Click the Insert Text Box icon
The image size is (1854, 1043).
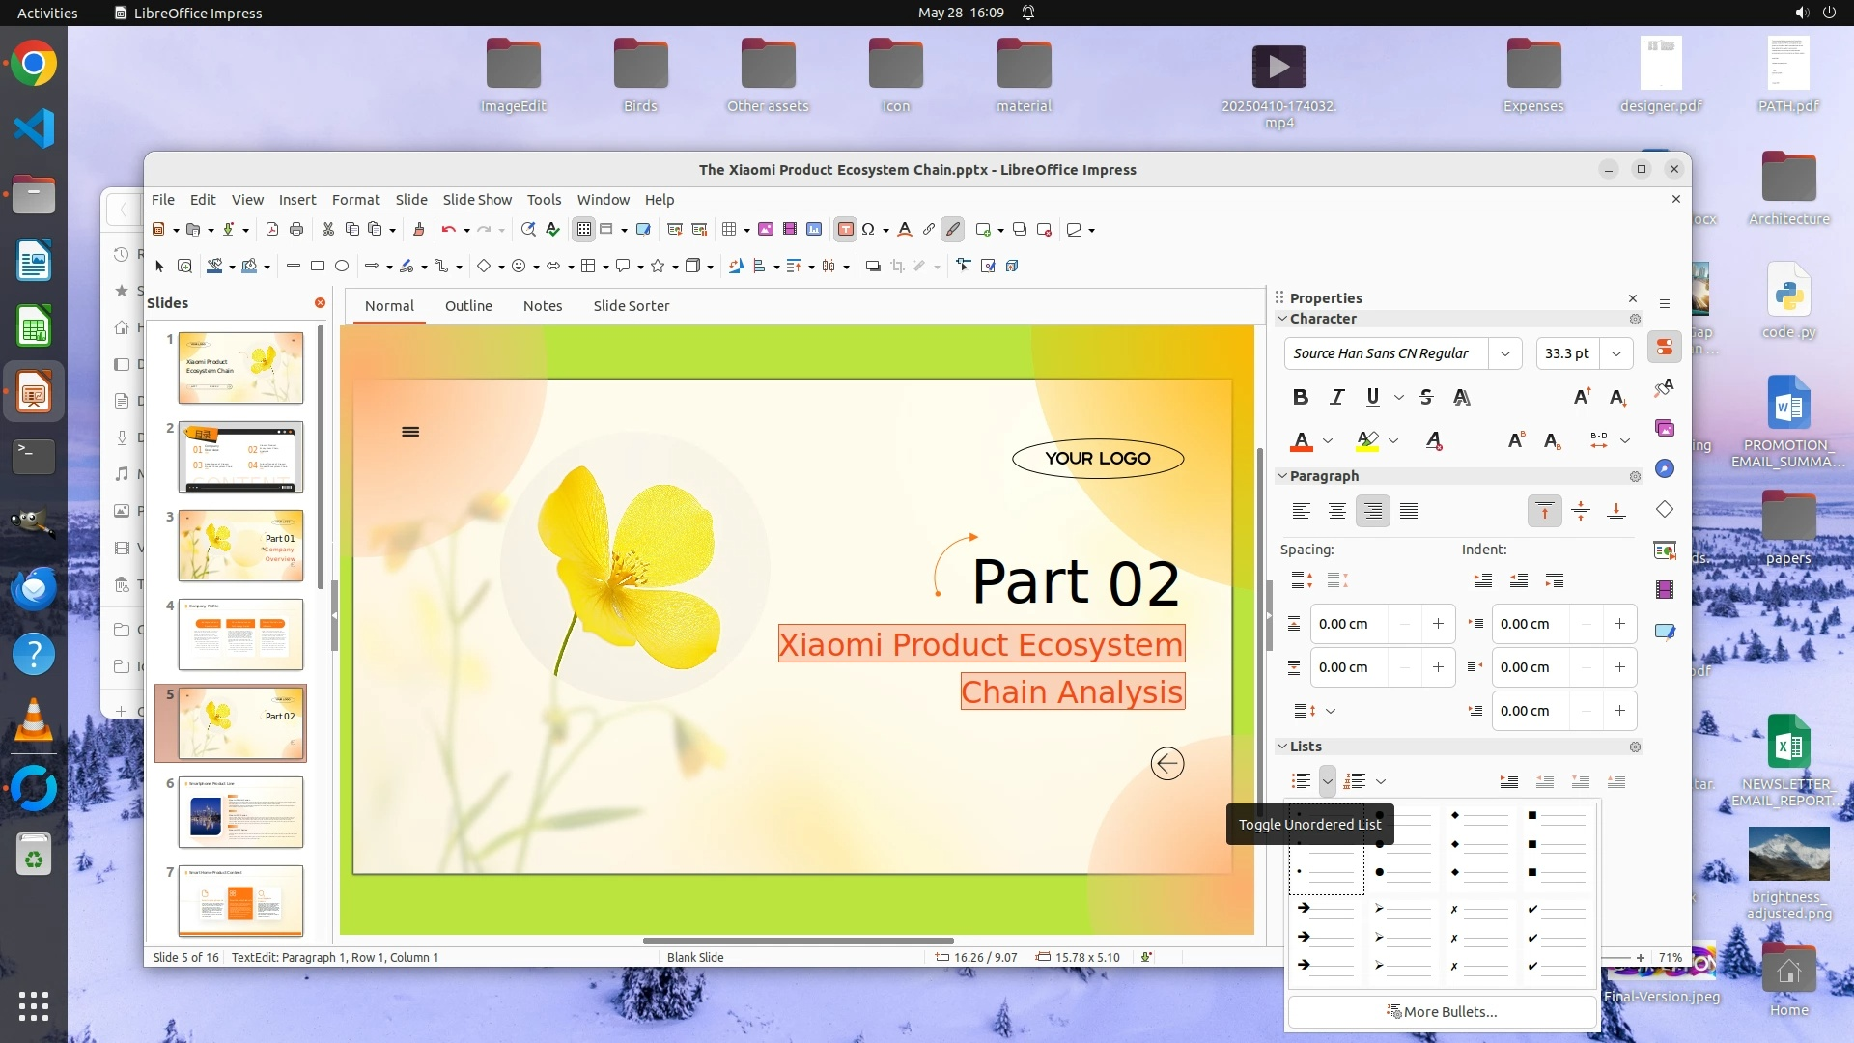(x=845, y=230)
